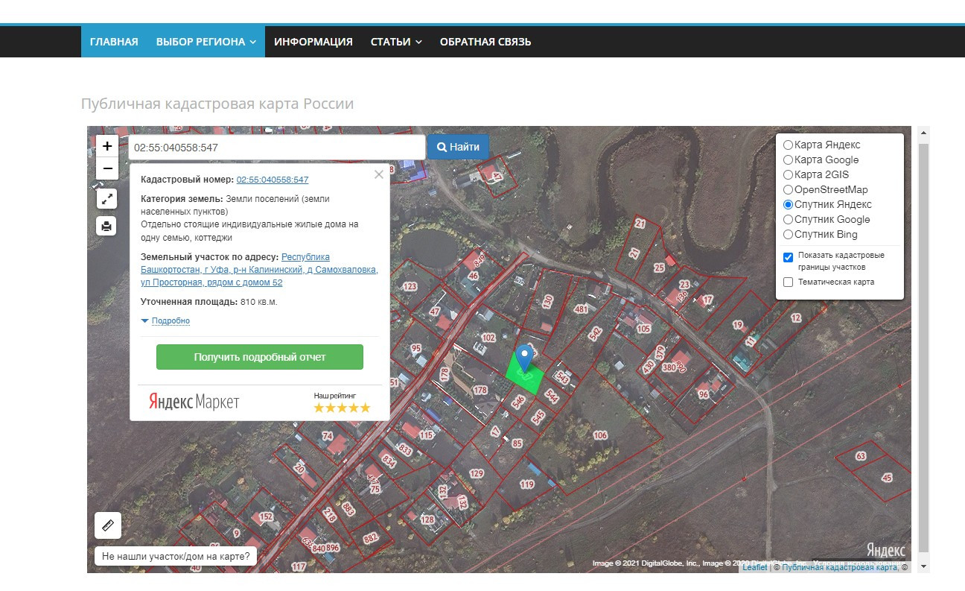Click parcel number 115 on map
This screenshot has width=965, height=591.
tap(426, 435)
